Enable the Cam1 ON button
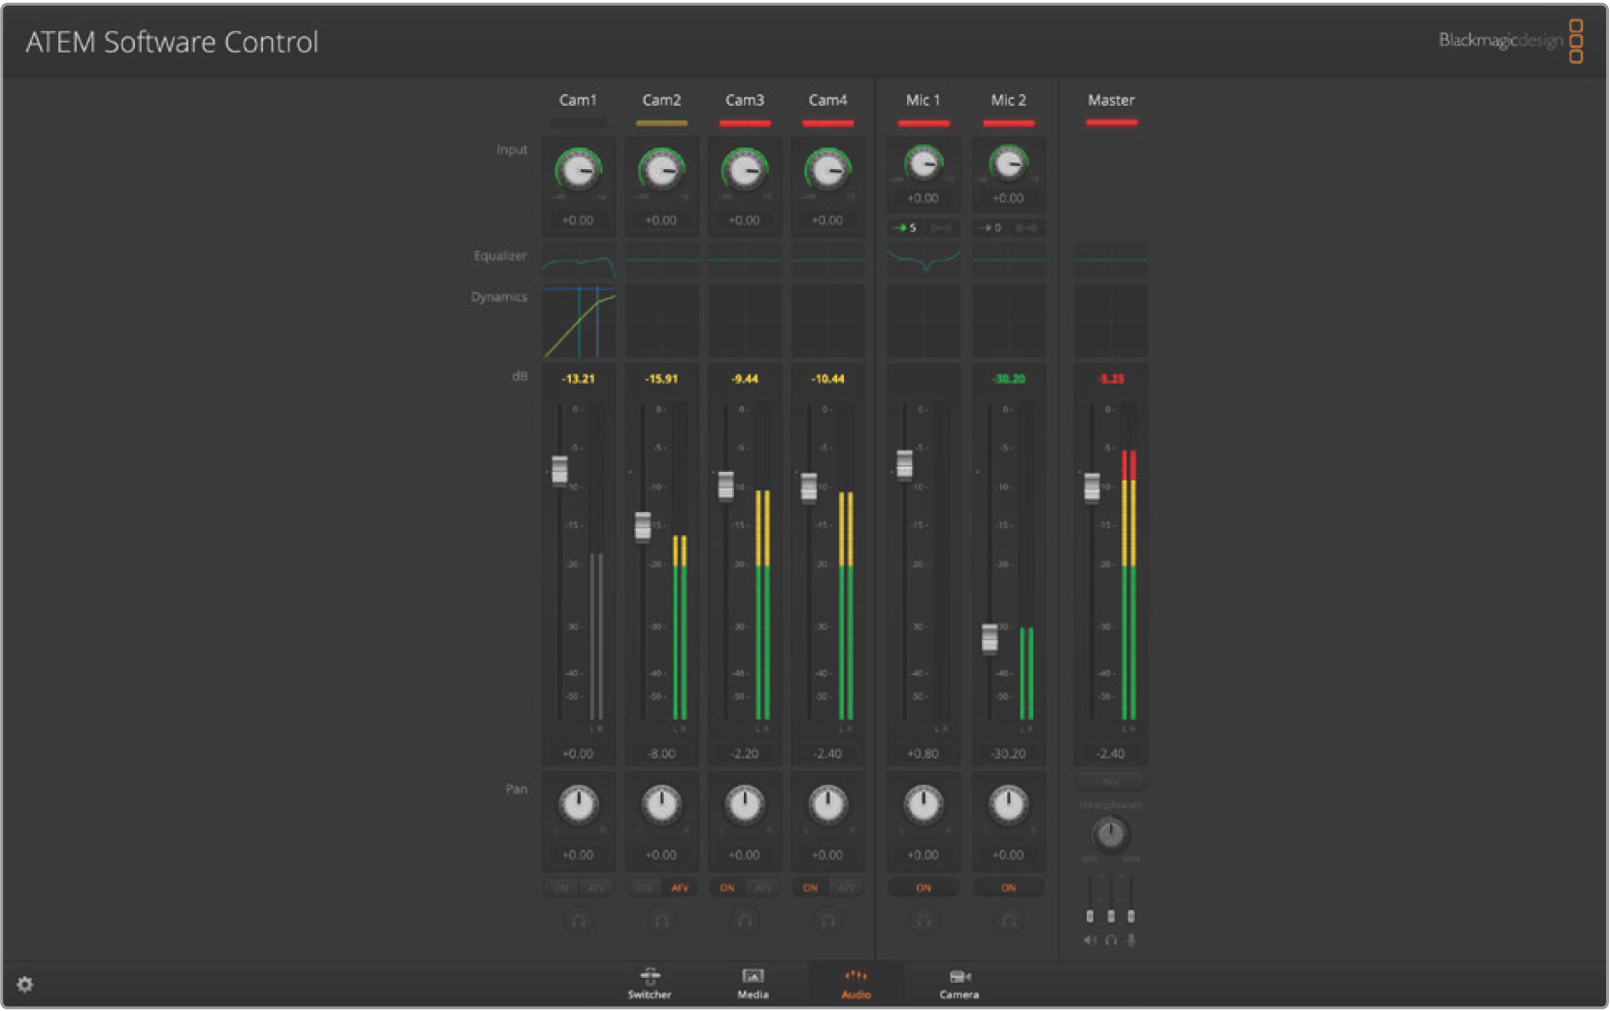The width and height of the screenshot is (1610, 1011). click(x=560, y=888)
